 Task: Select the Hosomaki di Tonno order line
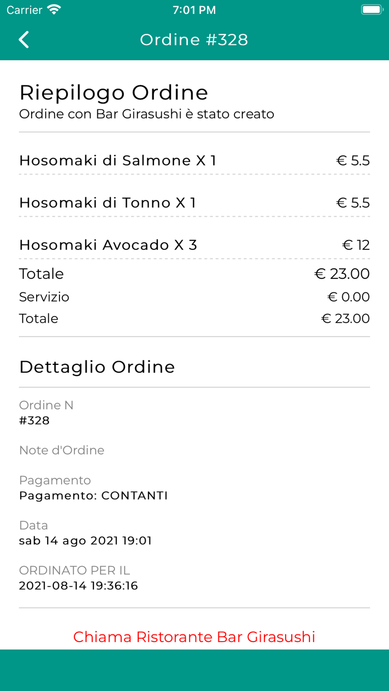pyautogui.click(x=194, y=203)
